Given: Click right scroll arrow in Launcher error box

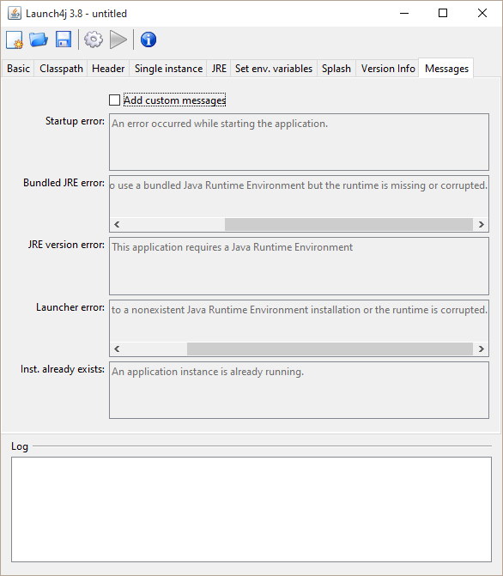Looking at the screenshot, I should point(481,349).
